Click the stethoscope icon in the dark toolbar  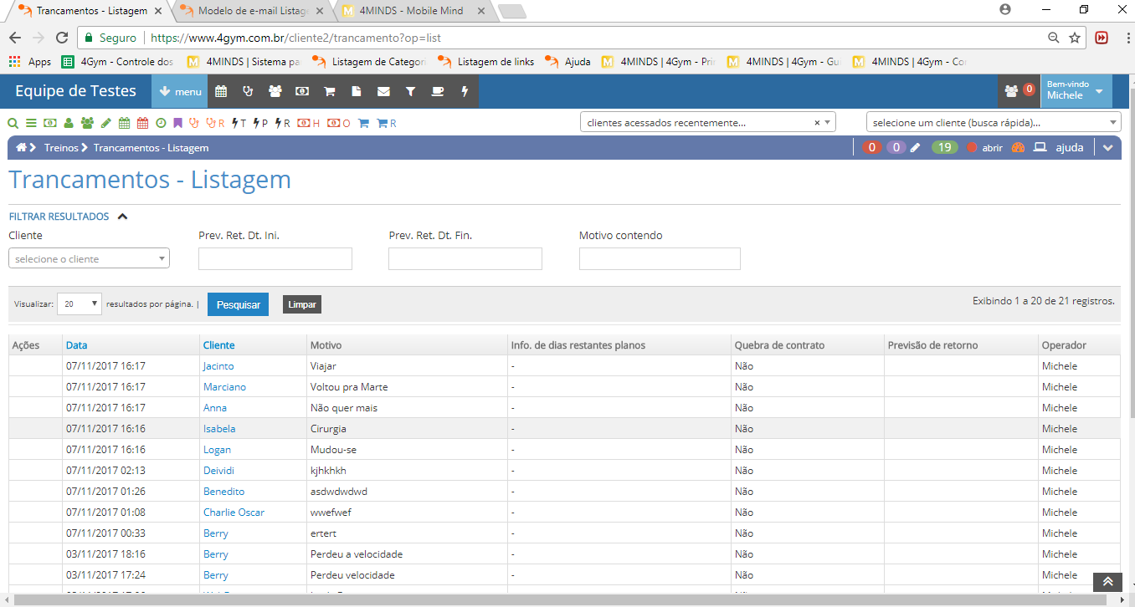click(x=248, y=91)
